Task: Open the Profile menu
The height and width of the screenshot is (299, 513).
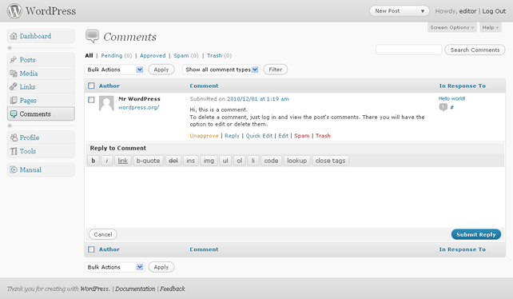Action: (x=41, y=138)
